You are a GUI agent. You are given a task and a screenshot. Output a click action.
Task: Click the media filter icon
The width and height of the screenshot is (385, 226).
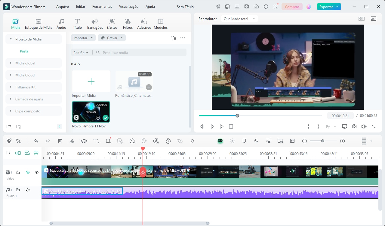(173, 38)
